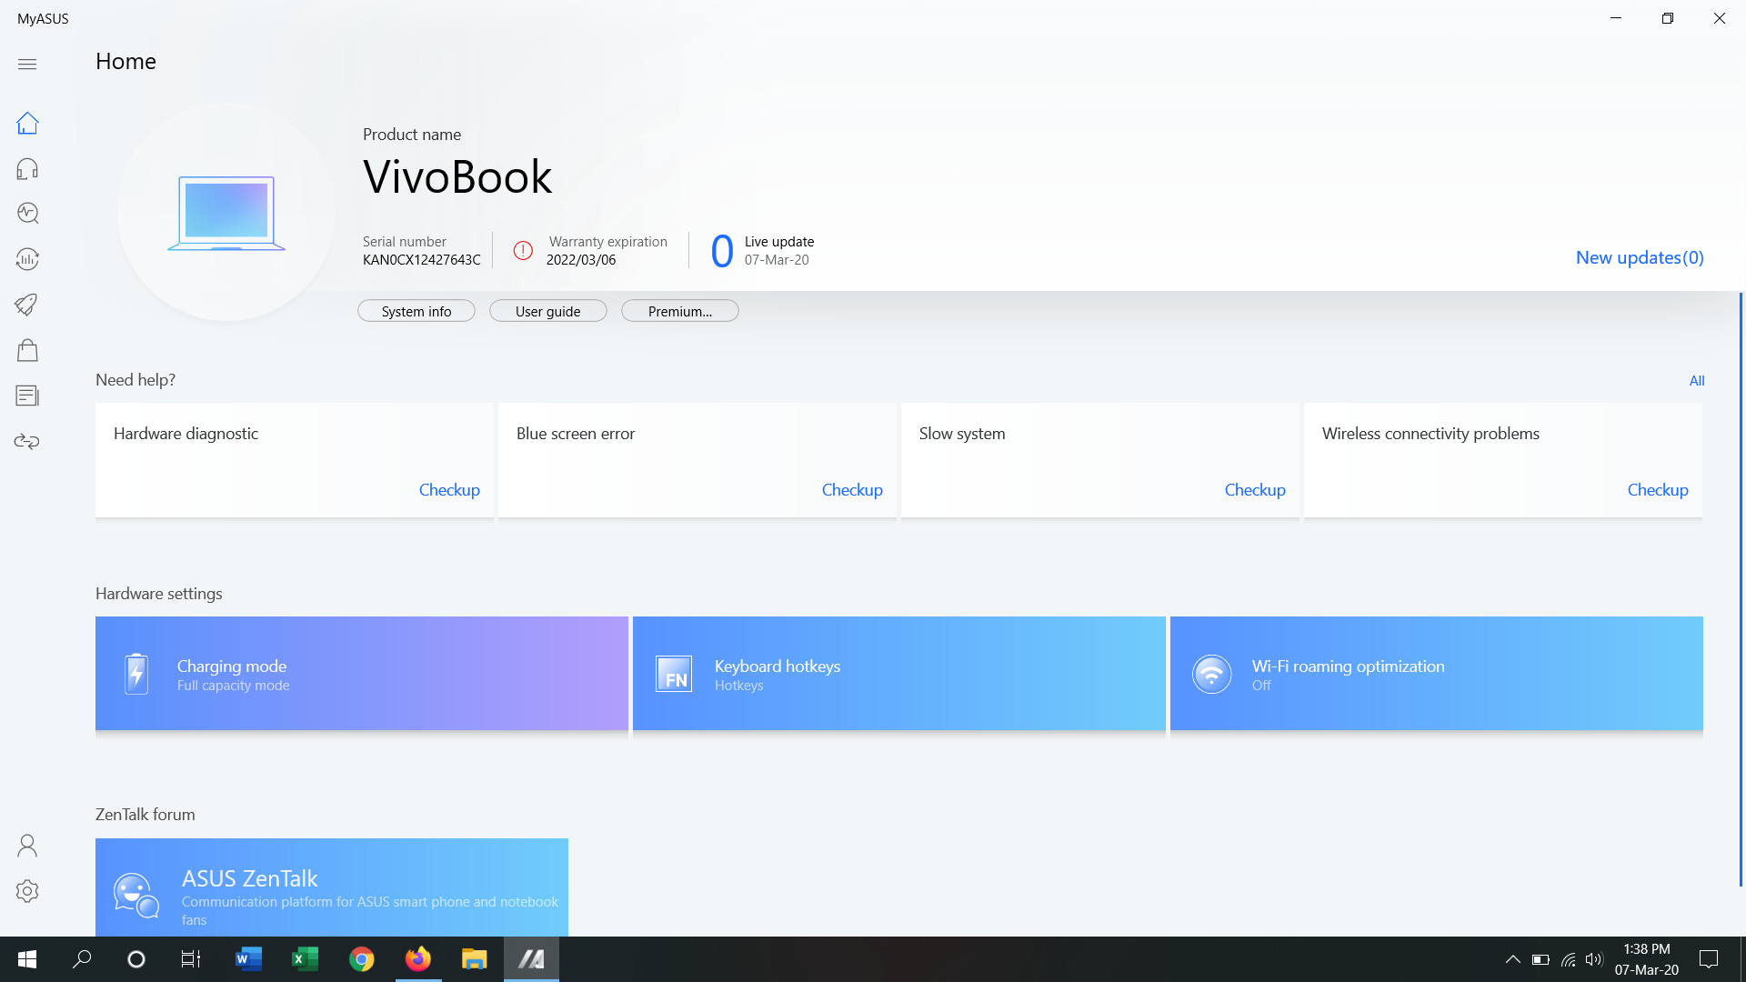Click the serial number KAN0CX12427643C
This screenshot has height=982, width=1746.
click(422, 260)
